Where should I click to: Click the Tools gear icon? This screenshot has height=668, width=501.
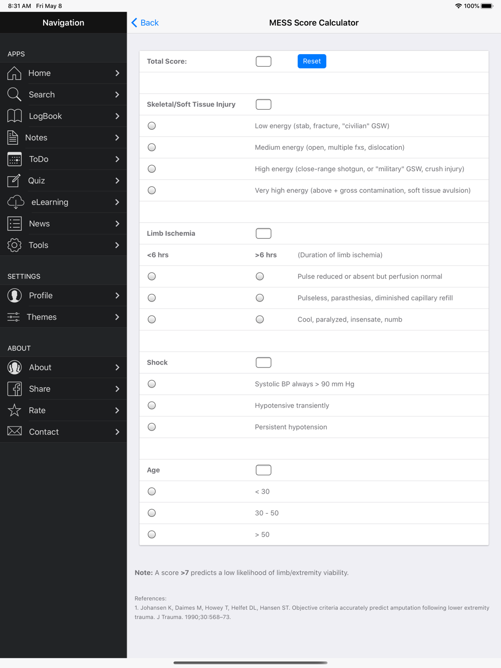(x=15, y=245)
